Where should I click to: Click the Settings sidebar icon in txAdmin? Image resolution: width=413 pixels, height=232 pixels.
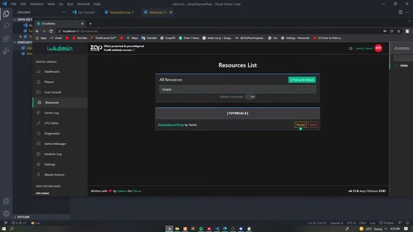[39, 164]
